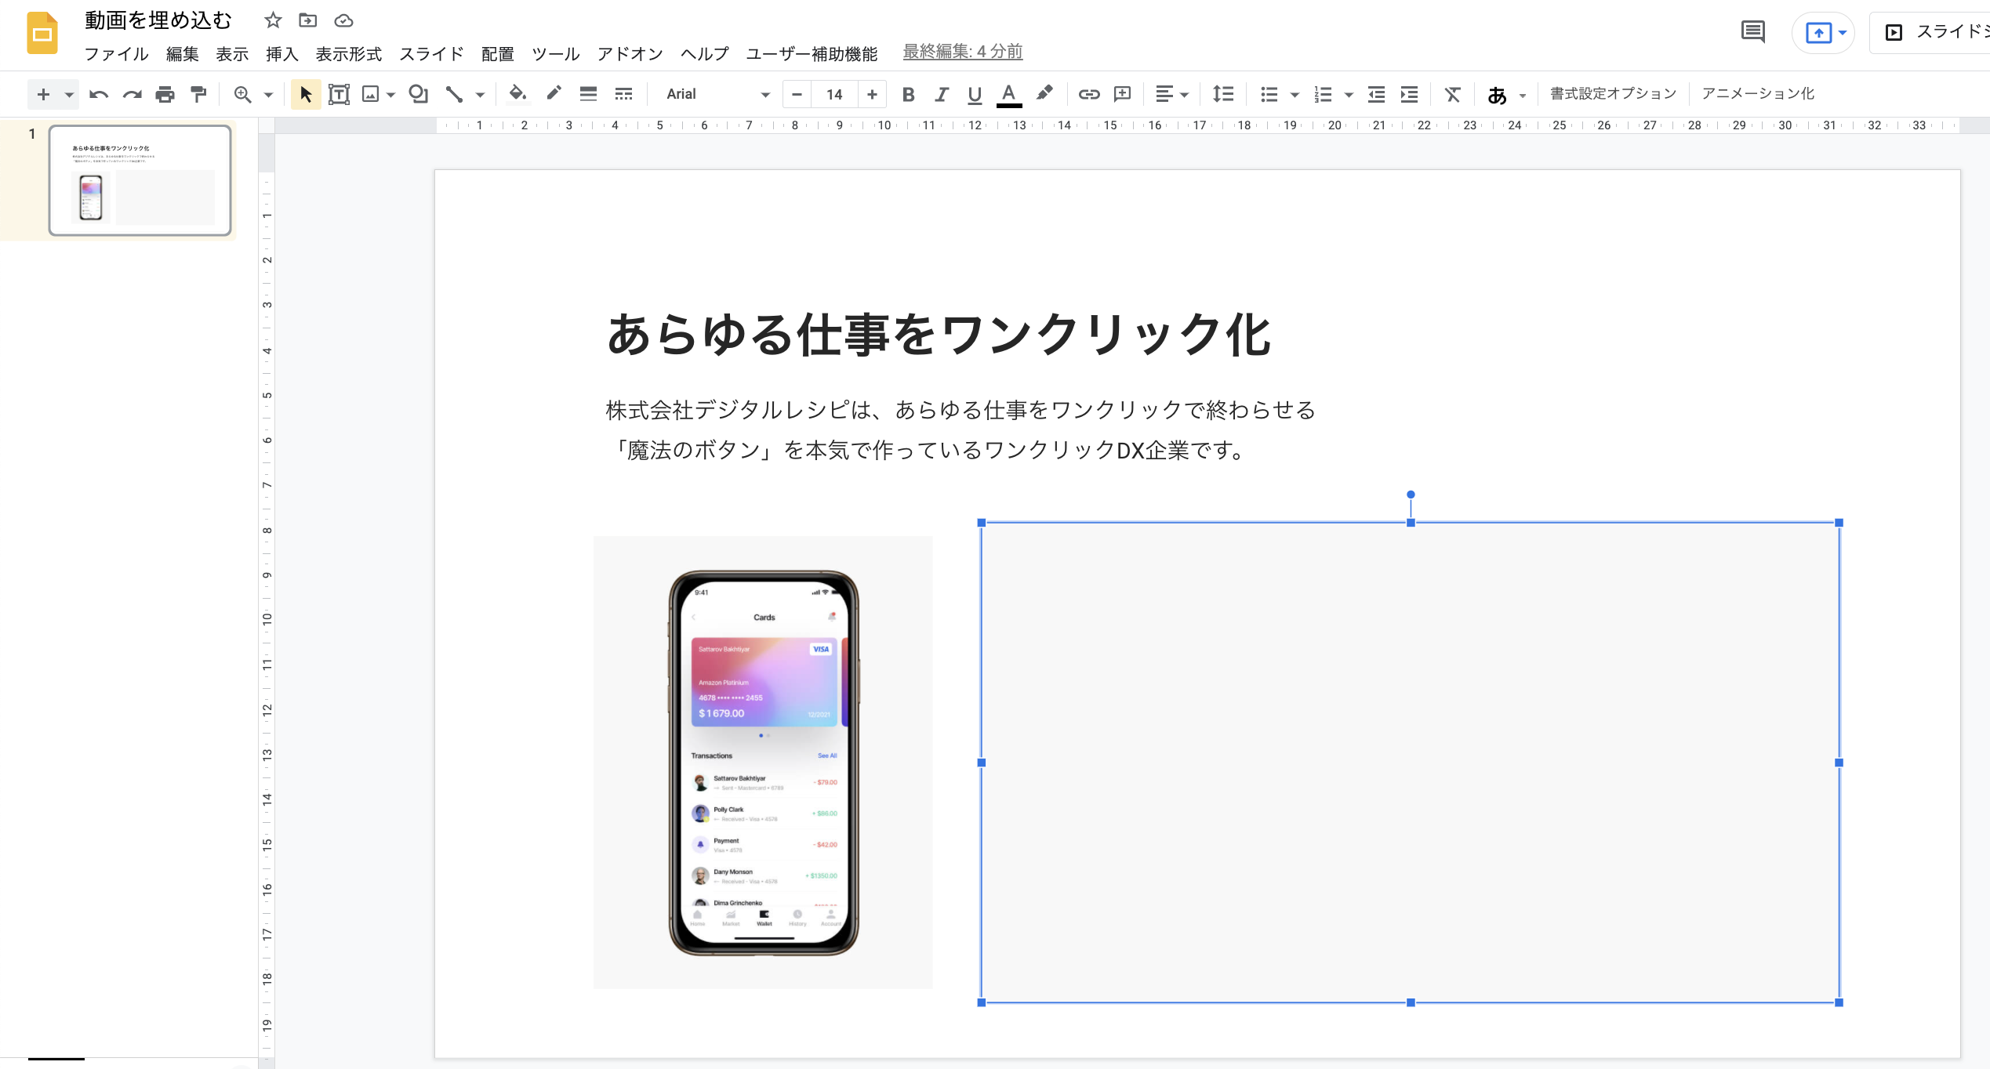Viewport: 1990px width, 1069px height.
Task: Click the paint format roller icon
Action: click(198, 94)
